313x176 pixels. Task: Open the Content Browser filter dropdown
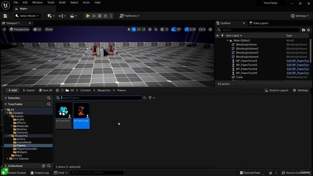(152, 98)
